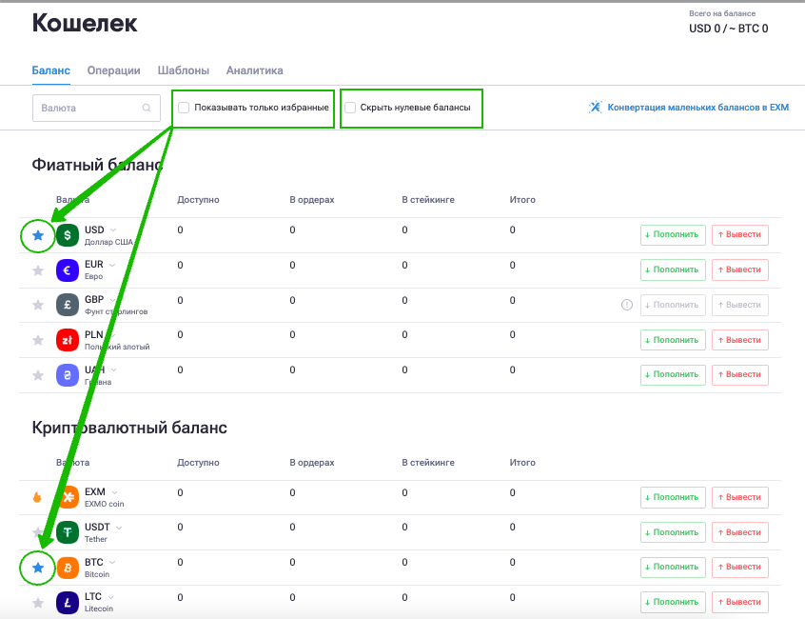
Task: Click Пополнить for PLN
Action: (673, 340)
